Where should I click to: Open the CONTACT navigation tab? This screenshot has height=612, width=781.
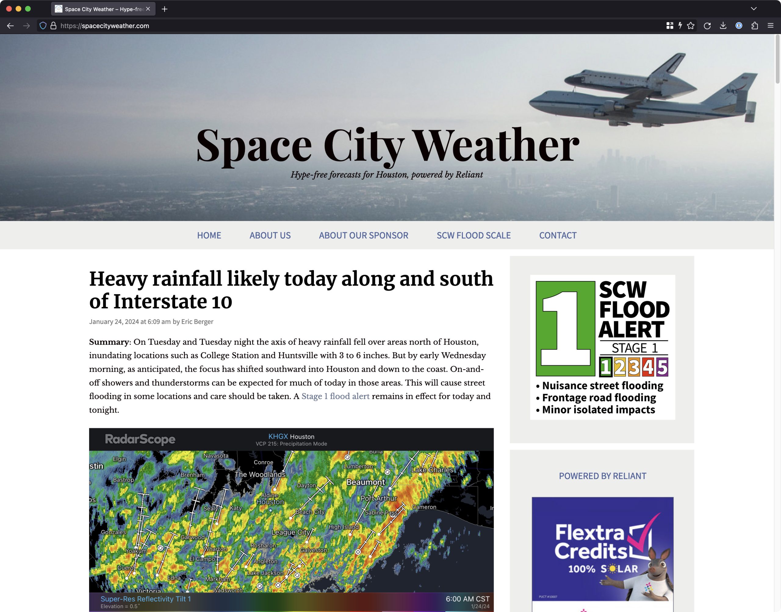click(557, 235)
